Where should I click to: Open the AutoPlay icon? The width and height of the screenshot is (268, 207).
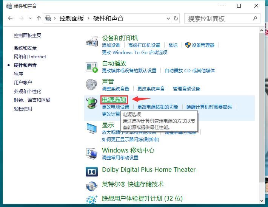coord(92,67)
